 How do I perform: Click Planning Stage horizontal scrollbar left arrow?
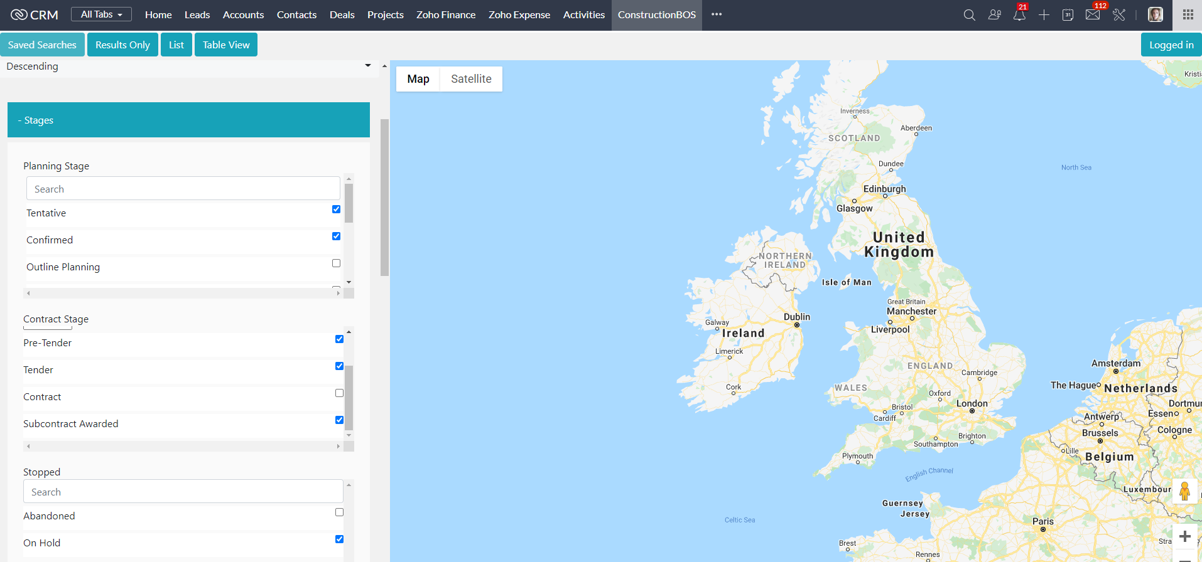28,293
